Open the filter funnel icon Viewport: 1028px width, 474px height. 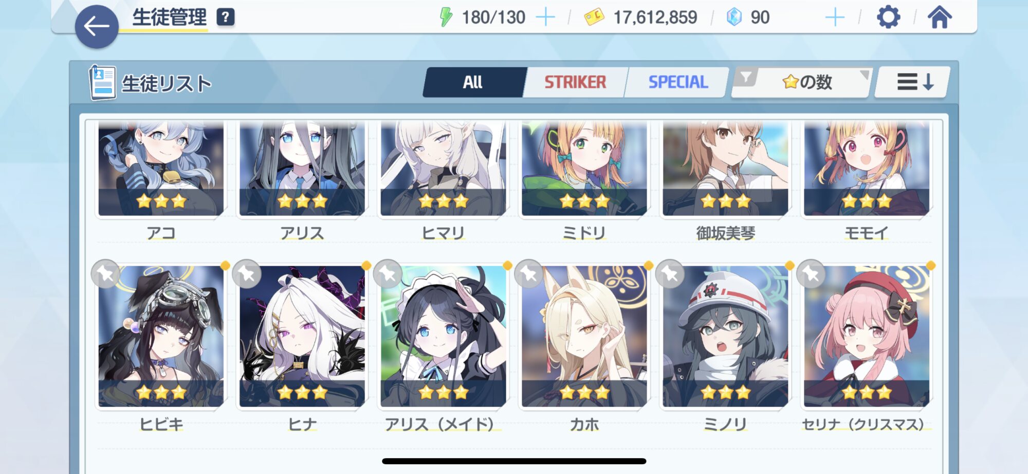(x=746, y=78)
